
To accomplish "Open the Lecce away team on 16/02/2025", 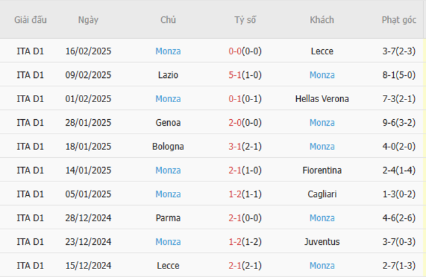I will (322, 51).
